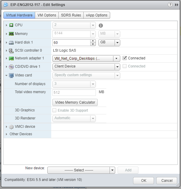Open the SDRS Rules tab

[x=71, y=15]
